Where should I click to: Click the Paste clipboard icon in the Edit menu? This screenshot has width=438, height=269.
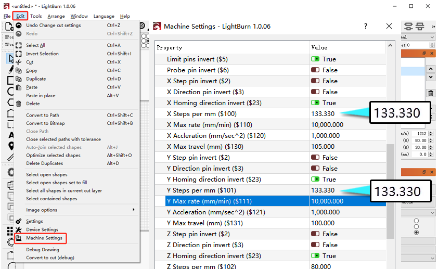click(19, 87)
